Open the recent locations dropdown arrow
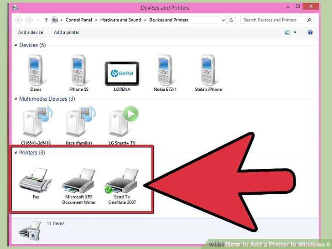 pos(38,20)
